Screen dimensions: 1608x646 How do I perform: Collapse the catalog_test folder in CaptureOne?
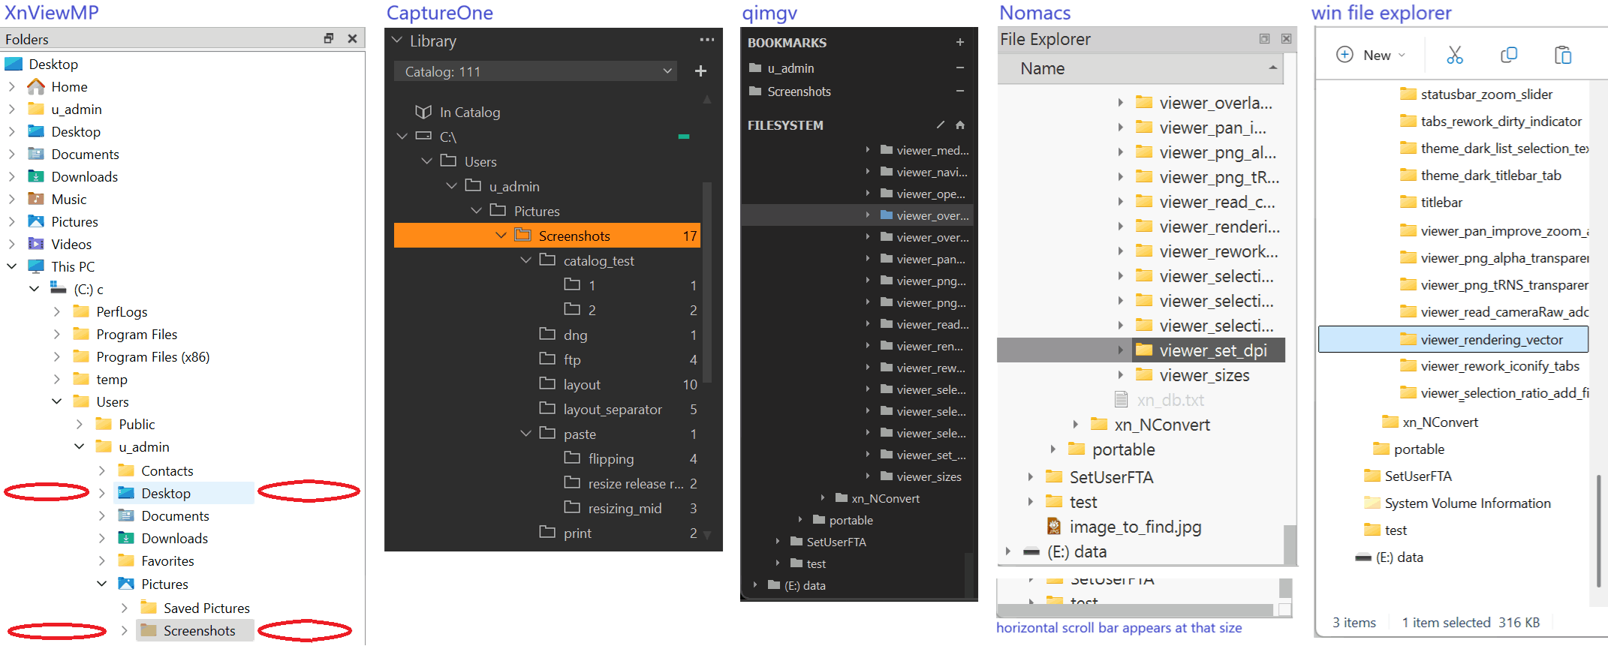pos(525,260)
